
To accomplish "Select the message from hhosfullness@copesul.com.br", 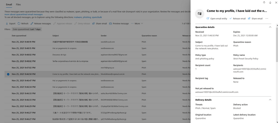I will [x=97, y=74].
